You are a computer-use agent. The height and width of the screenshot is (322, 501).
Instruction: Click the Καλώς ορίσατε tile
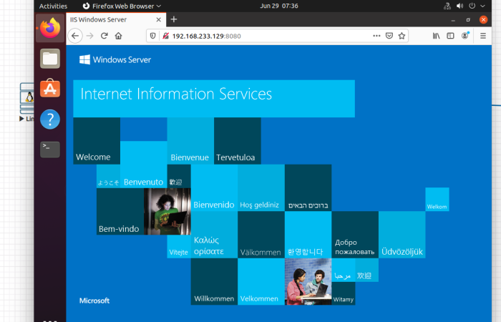coord(214,235)
